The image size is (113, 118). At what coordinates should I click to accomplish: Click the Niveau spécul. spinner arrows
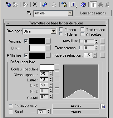(x=51, y=74)
